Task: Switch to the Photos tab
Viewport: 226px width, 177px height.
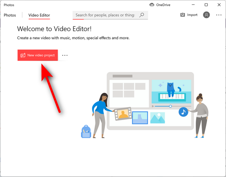Action: click(10, 15)
